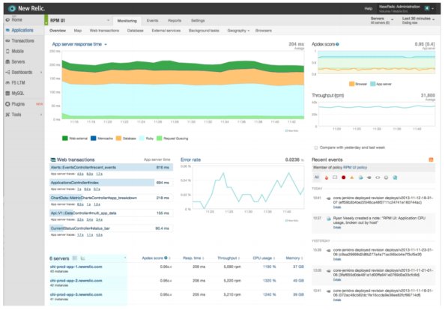Screen dimensions: 445x310
Task: Open chi-prod-app-1.newrelic.com server link
Action: point(76,267)
